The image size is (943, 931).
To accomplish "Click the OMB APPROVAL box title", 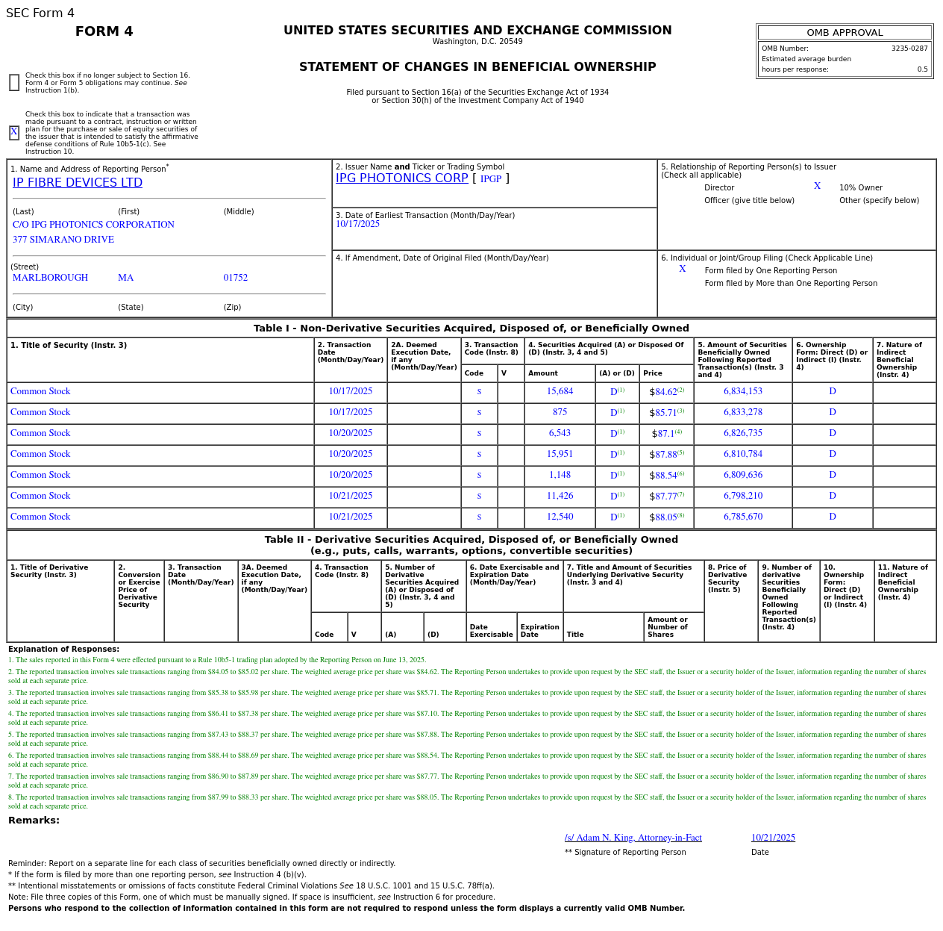I will point(845,33).
